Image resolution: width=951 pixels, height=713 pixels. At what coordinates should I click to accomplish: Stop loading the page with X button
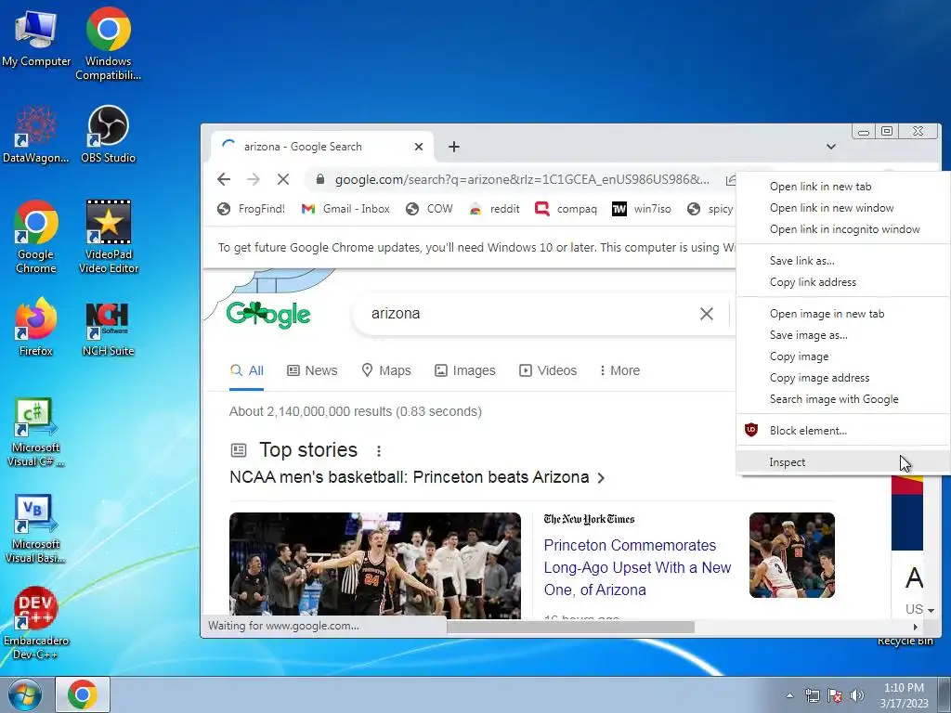282,179
